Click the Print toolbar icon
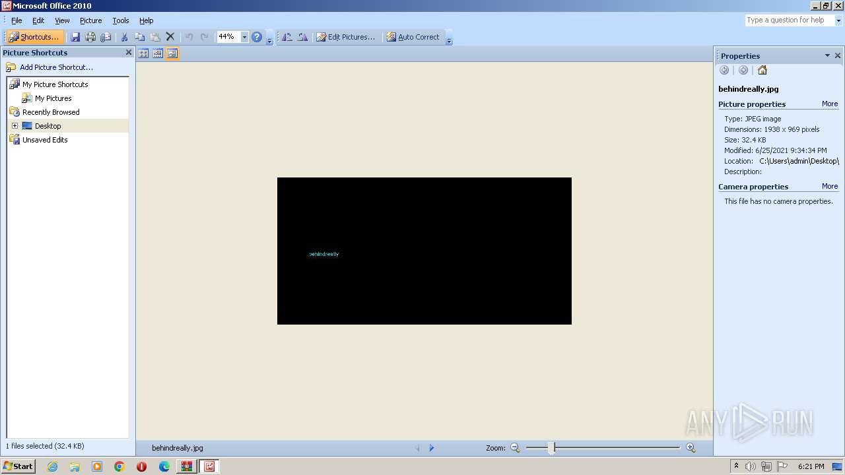This screenshot has width=845, height=475. click(90, 37)
